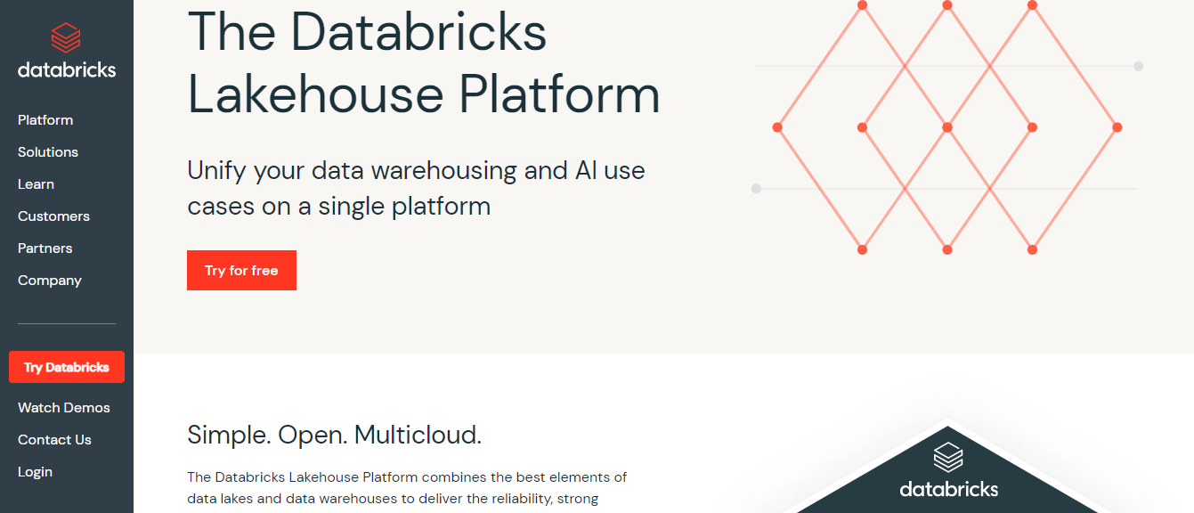This screenshot has height=513, width=1194.
Task: Follow the Contact Us link
Action: coord(54,440)
